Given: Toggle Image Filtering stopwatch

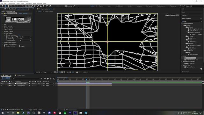Looking at the screenshot, I should 6,41.
